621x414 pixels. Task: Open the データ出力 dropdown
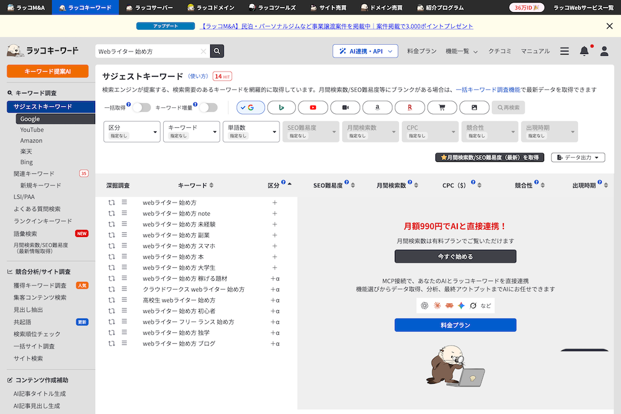point(578,158)
